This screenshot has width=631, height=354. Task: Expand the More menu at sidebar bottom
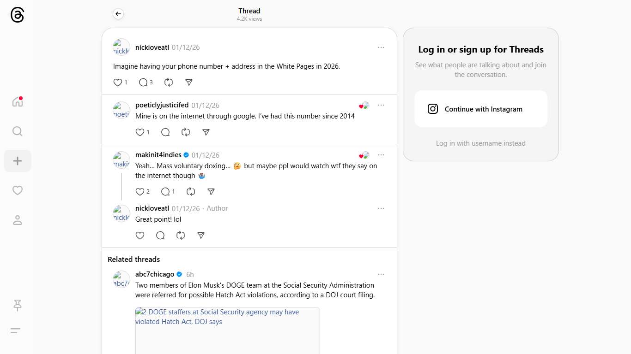click(16, 330)
